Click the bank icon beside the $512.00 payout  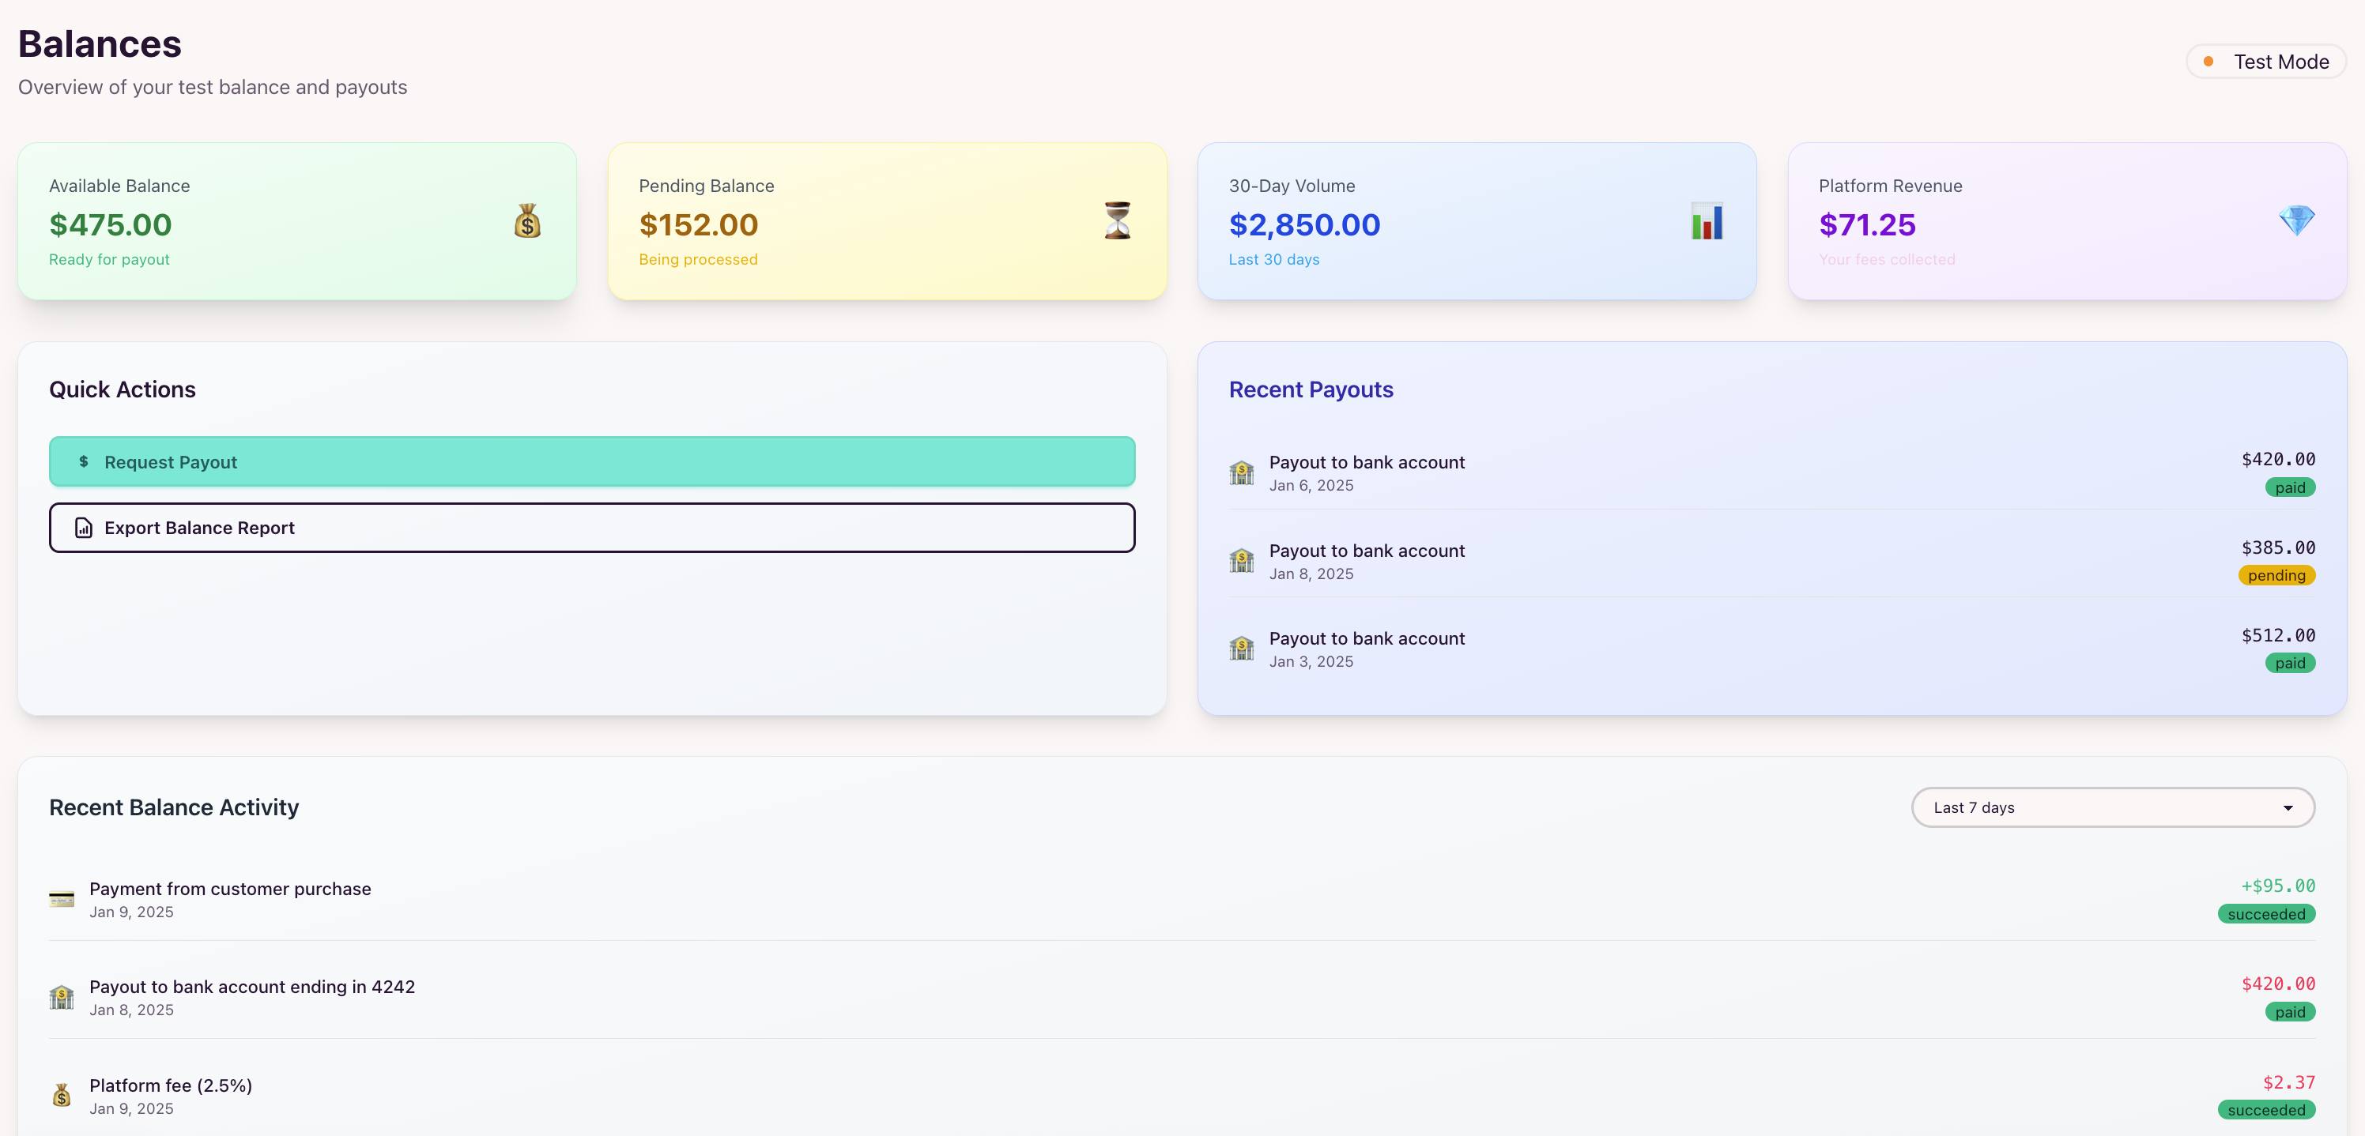click(1241, 649)
